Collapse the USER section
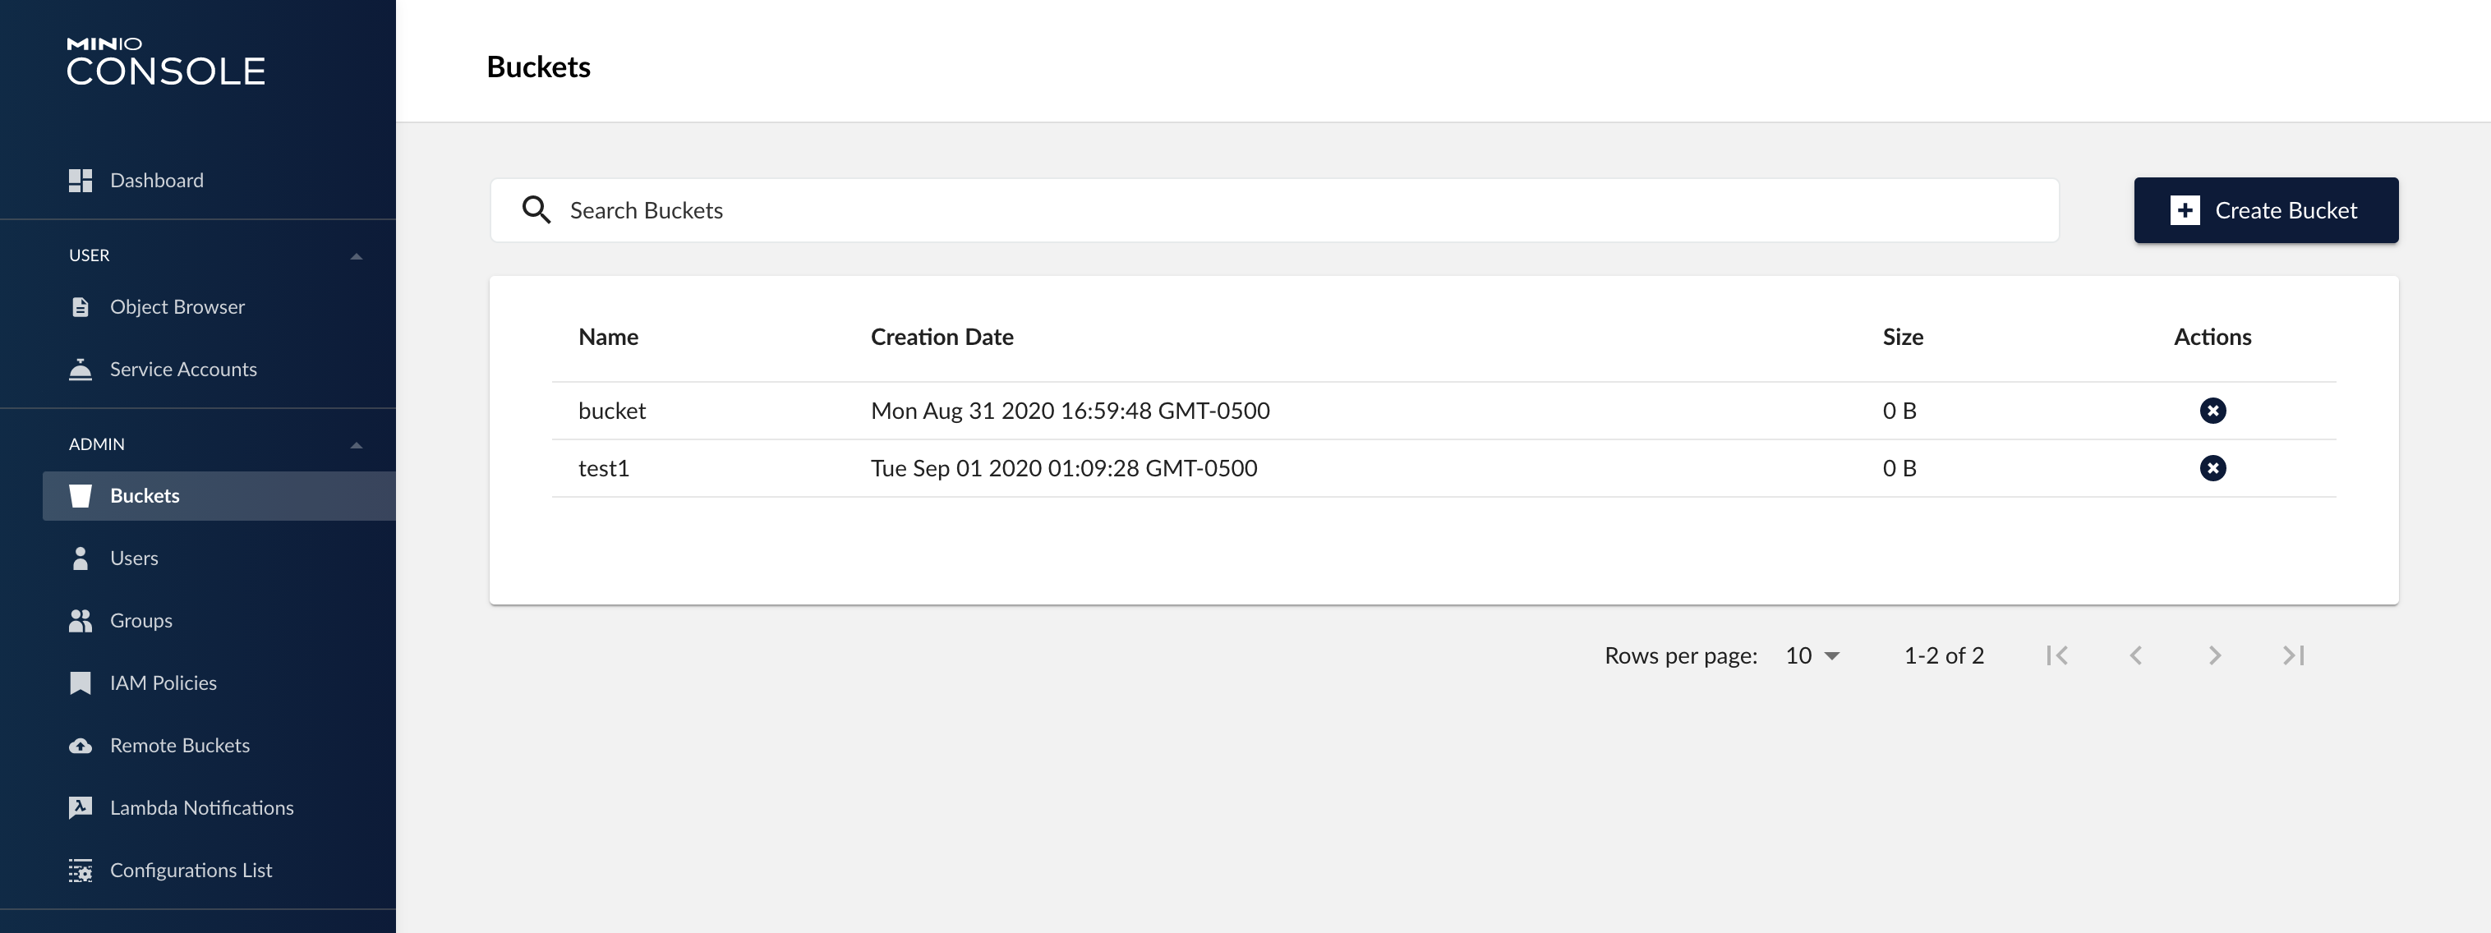This screenshot has height=933, width=2491. click(356, 256)
